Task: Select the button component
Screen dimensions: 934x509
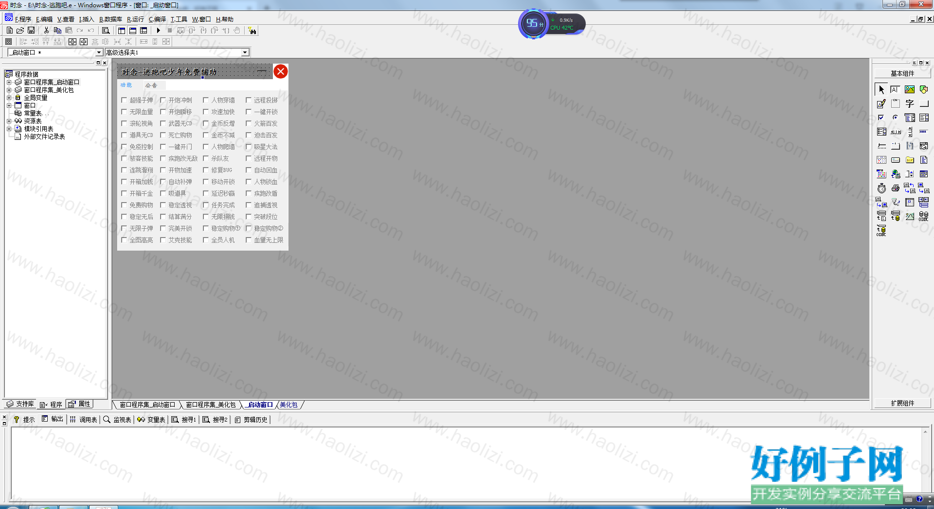Action: pyautogui.click(x=923, y=103)
